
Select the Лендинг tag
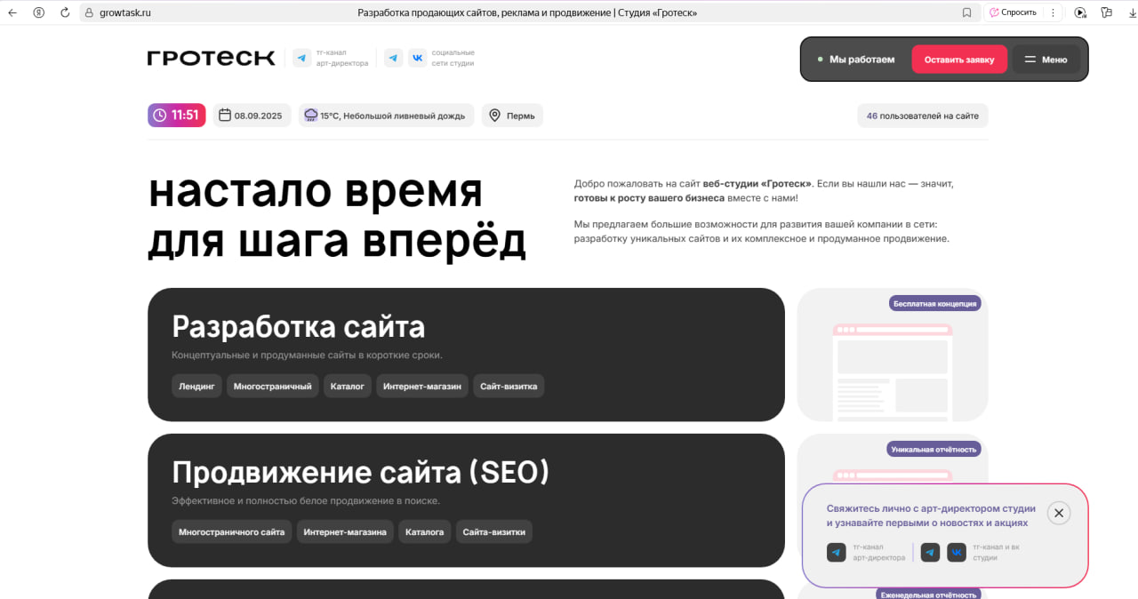coord(196,387)
